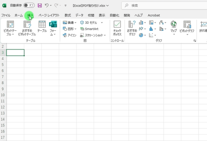Switch to the 表示 tab
This screenshot has height=141, width=207.
tap(102, 15)
